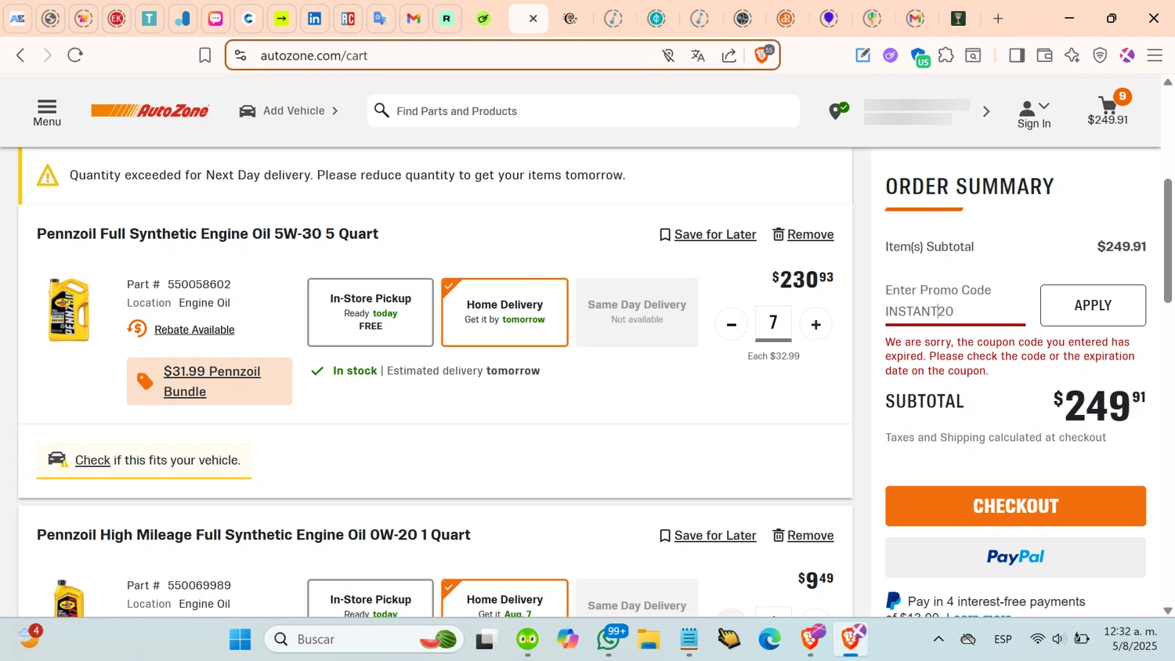Show hidden system tray icons chevron

(938, 639)
